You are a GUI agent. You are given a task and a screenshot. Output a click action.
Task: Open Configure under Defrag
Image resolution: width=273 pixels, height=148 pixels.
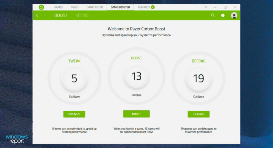199,96
